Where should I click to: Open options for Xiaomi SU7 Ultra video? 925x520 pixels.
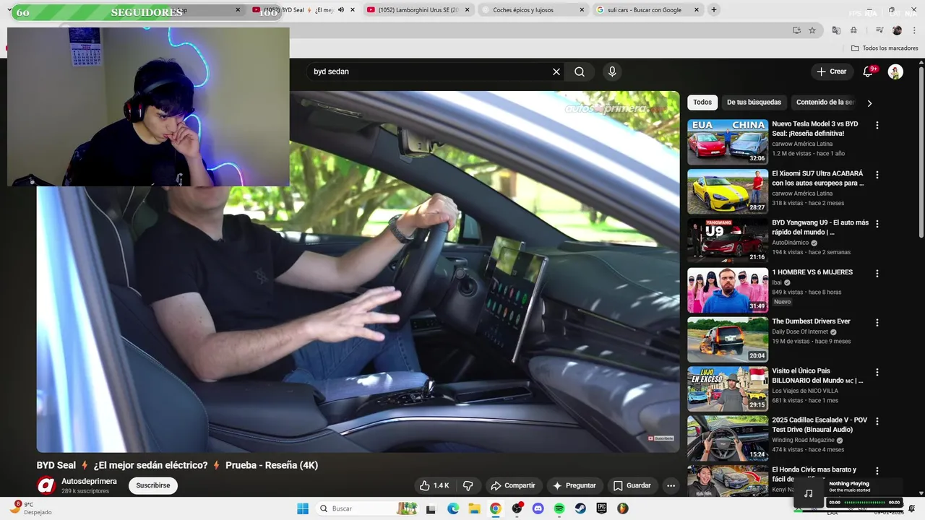[877, 175]
